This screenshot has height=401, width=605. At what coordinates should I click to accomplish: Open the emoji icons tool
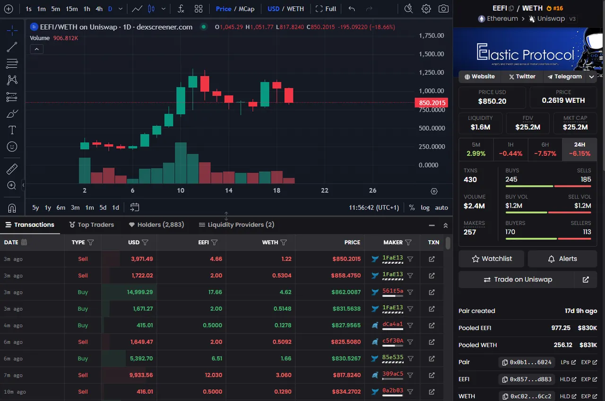click(x=12, y=147)
